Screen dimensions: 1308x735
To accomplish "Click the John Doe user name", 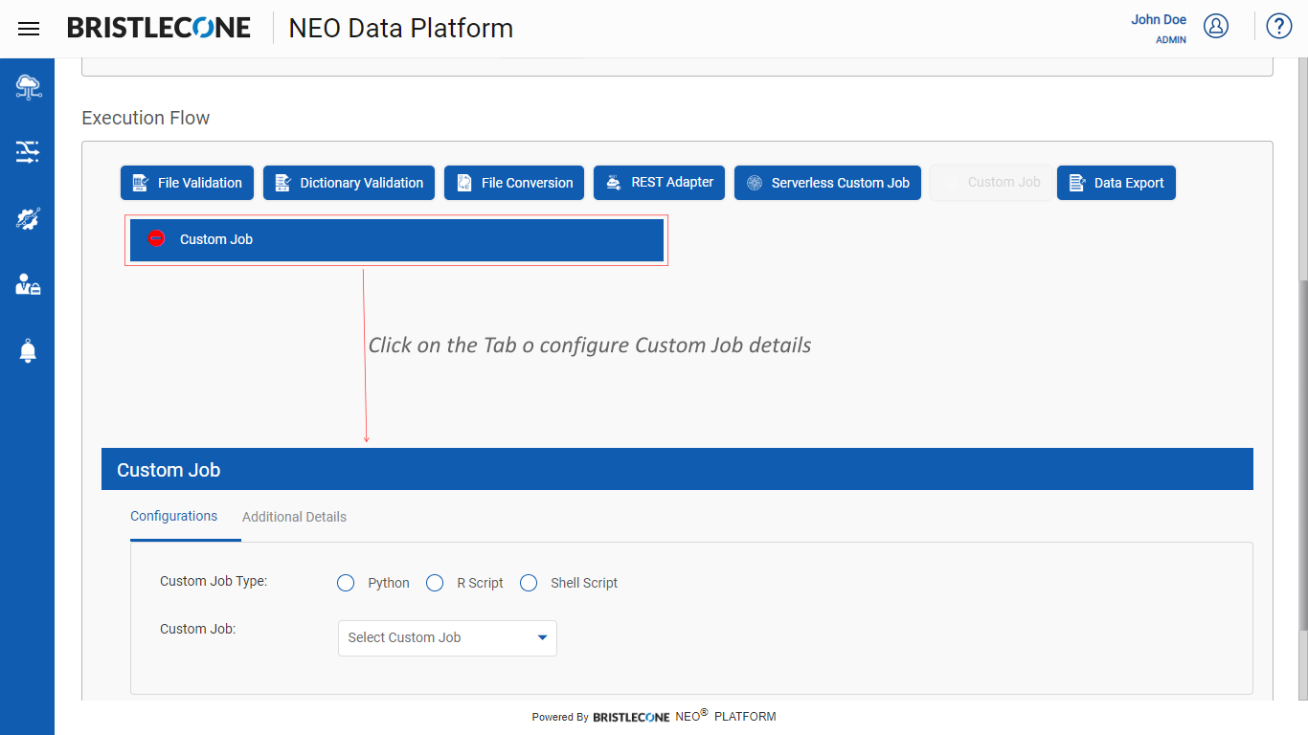I will pyautogui.click(x=1159, y=19).
